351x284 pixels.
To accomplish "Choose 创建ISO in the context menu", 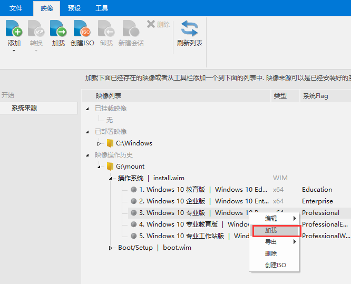I will pyautogui.click(x=274, y=265).
